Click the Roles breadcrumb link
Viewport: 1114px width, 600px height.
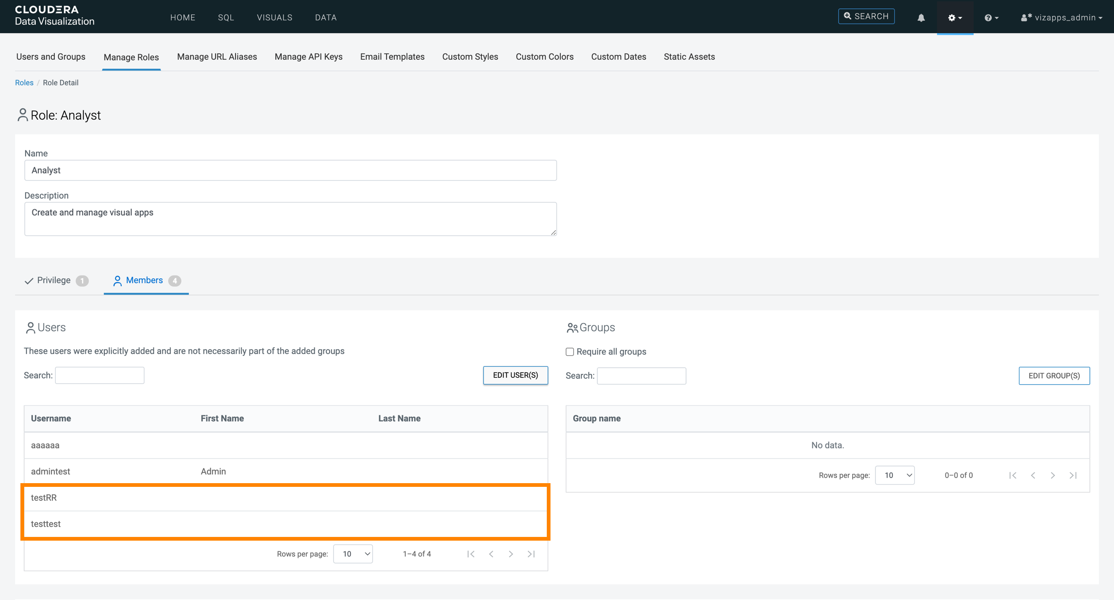tap(24, 83)
